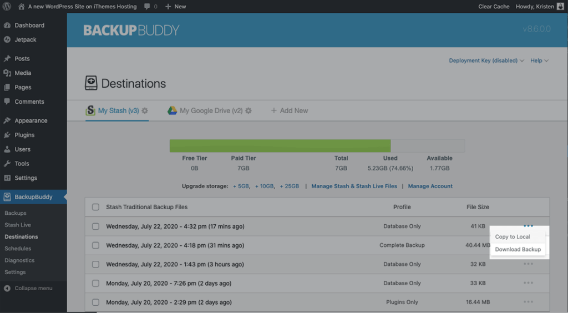This screenshot has width=568, height=313.
Task: Open three-dot menu for 2:29 pm backup
Action: click(528, 302)
